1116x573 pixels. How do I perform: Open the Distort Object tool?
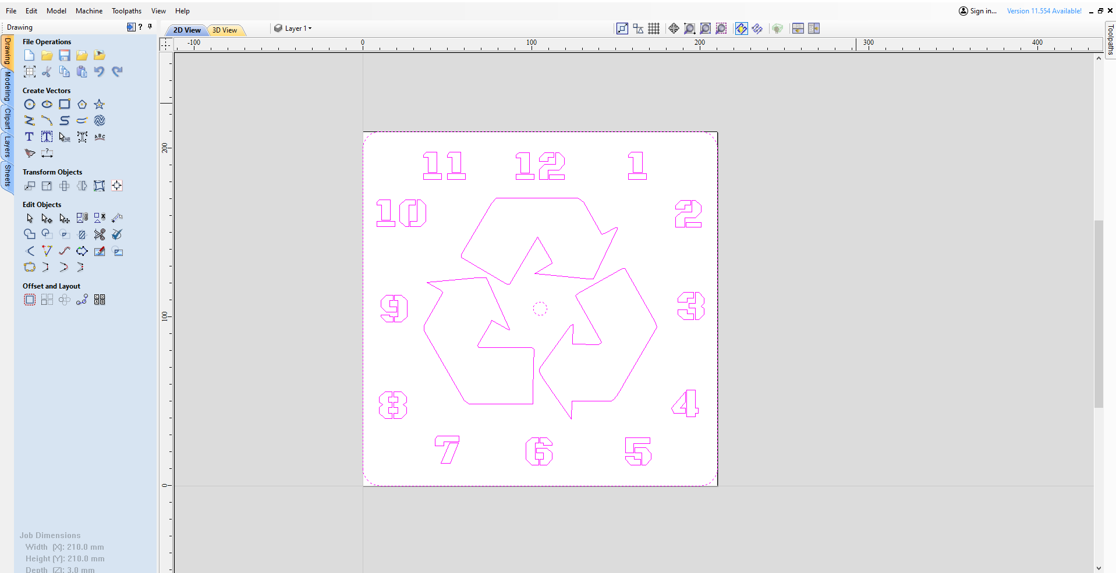[100, 186]
